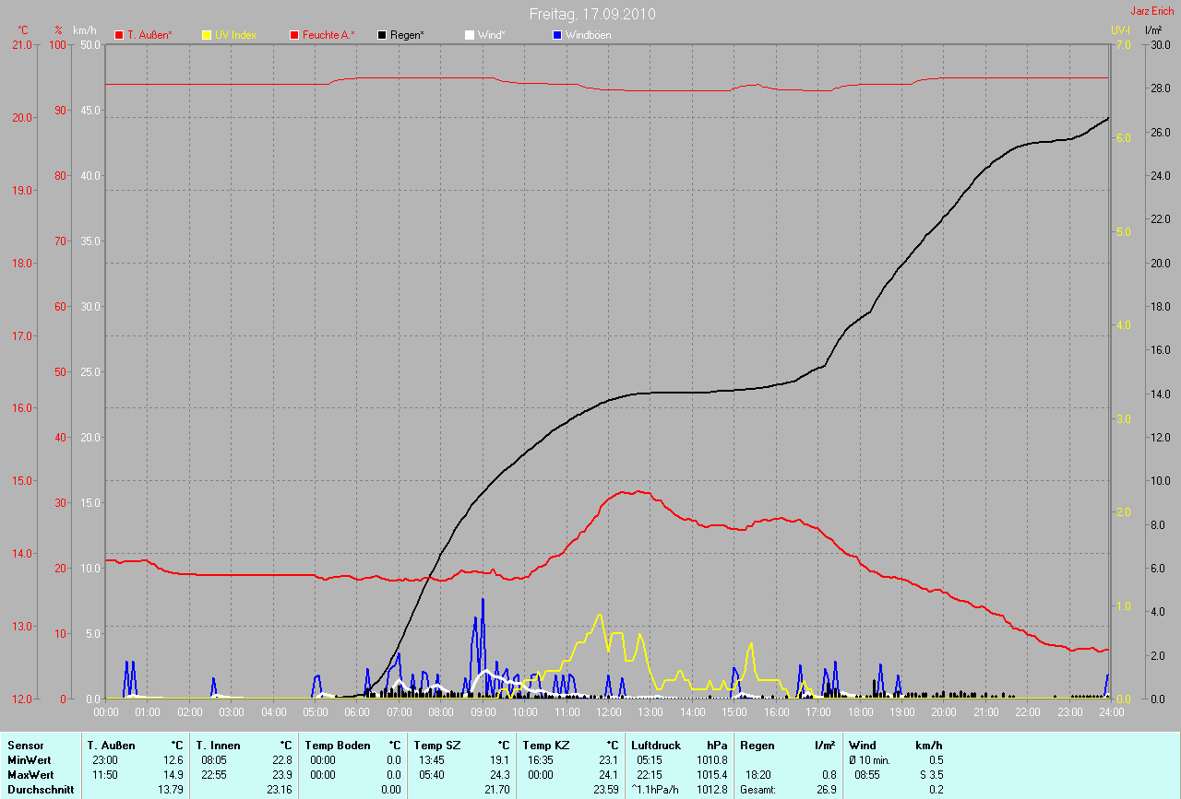Click the Jarz Erich author label
The image size is (1181, 799).
point(1151,11)
